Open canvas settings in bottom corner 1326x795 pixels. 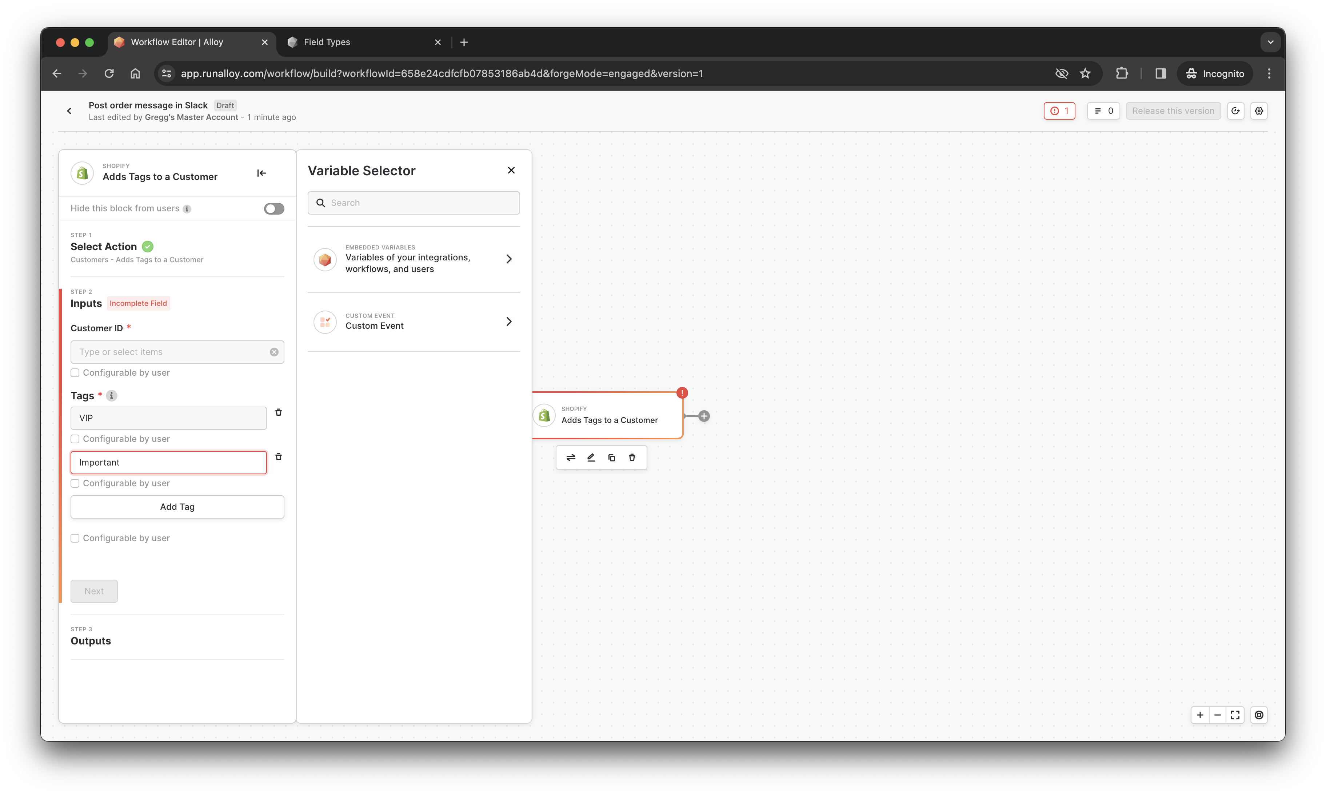tap(1259, 715)
